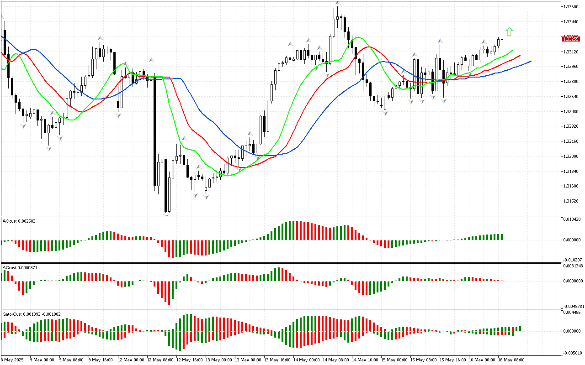The image size is (585, 365).
Task: Click the 1.33600 price axis label
Action: (571, 7)
